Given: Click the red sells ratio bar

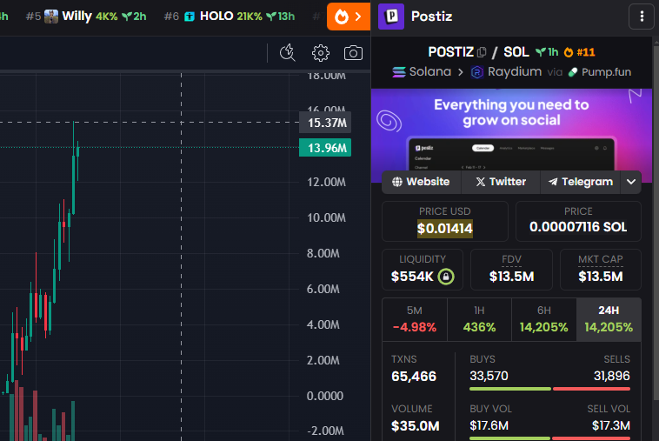Looking at the screenshot, I should point(591,389).
